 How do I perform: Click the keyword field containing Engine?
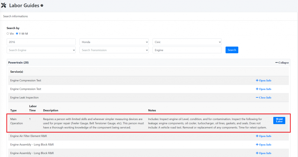(x=187, y=50)
